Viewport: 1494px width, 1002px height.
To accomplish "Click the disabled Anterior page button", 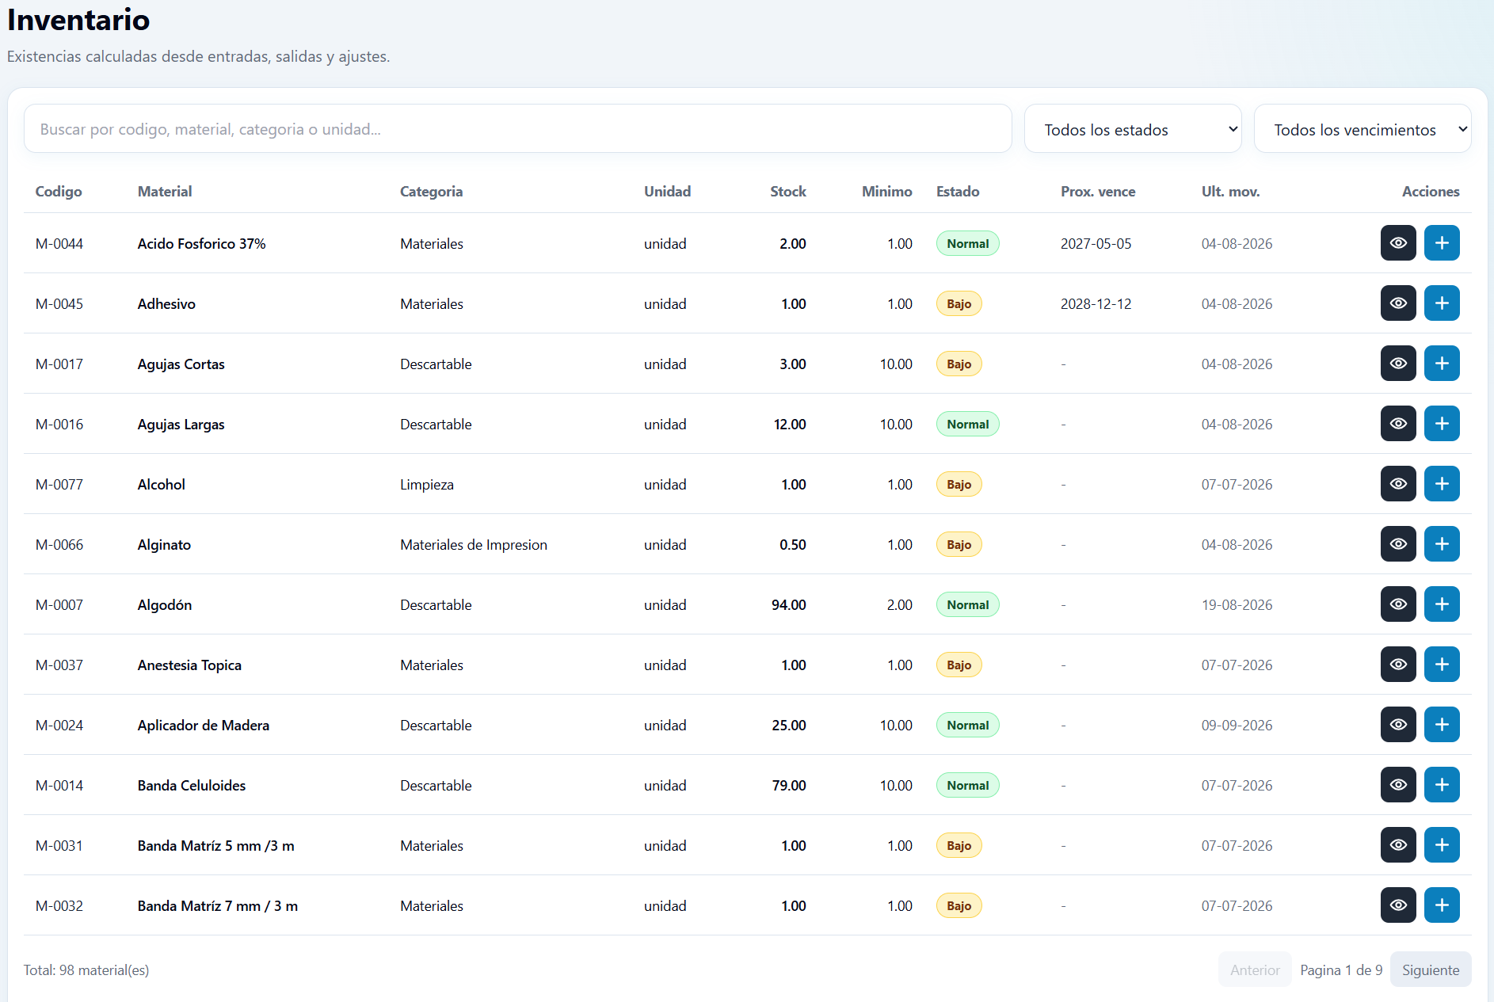I will 1255,970.
